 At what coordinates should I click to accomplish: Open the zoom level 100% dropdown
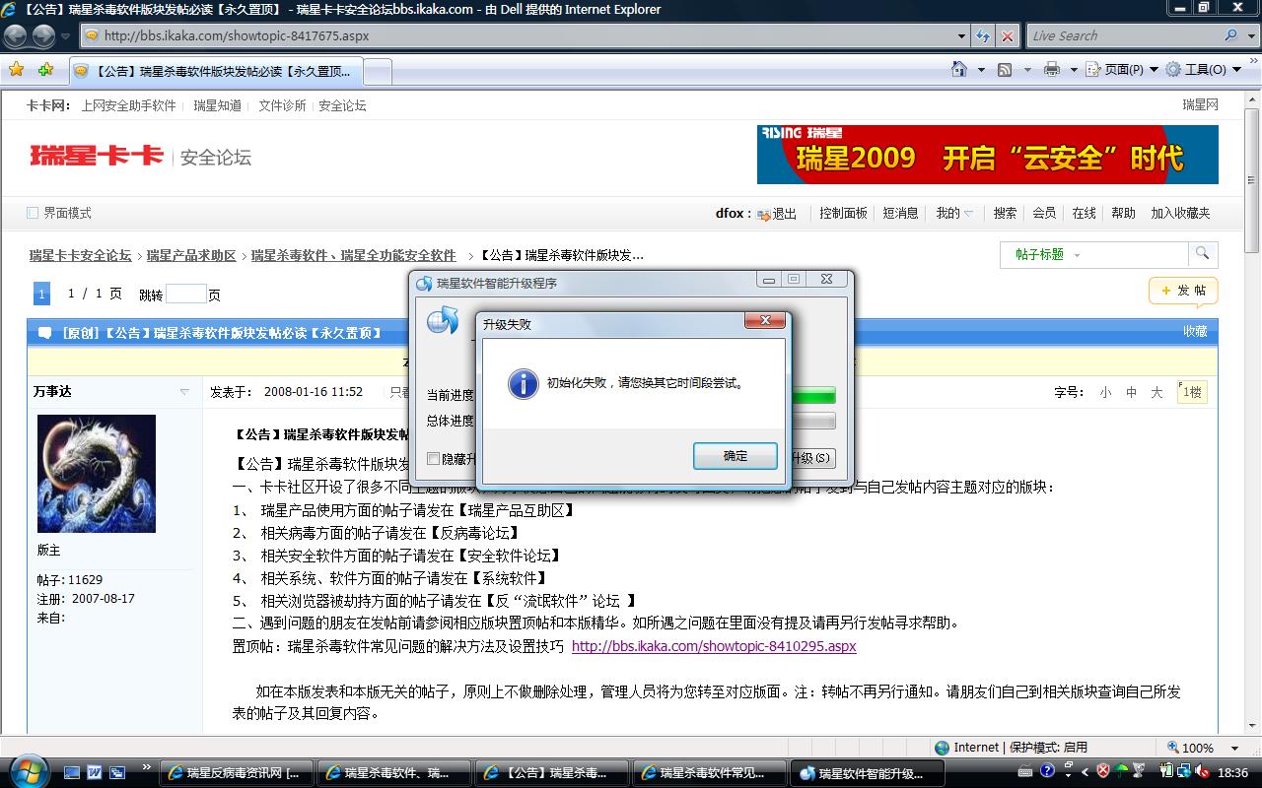point(1235,748)
